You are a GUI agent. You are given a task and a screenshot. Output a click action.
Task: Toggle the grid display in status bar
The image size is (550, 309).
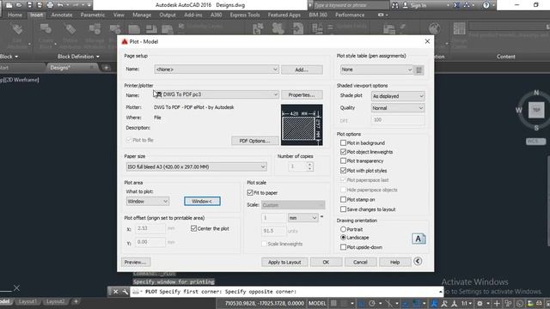coord(334,303)
